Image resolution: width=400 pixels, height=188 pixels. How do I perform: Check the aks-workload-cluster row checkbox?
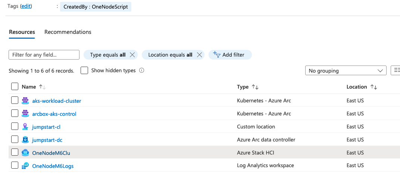pos(15,101)
